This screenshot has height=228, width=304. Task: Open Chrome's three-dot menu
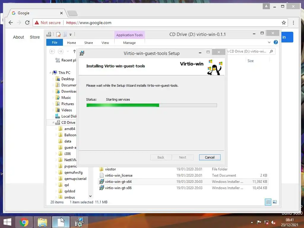(293, 23)
